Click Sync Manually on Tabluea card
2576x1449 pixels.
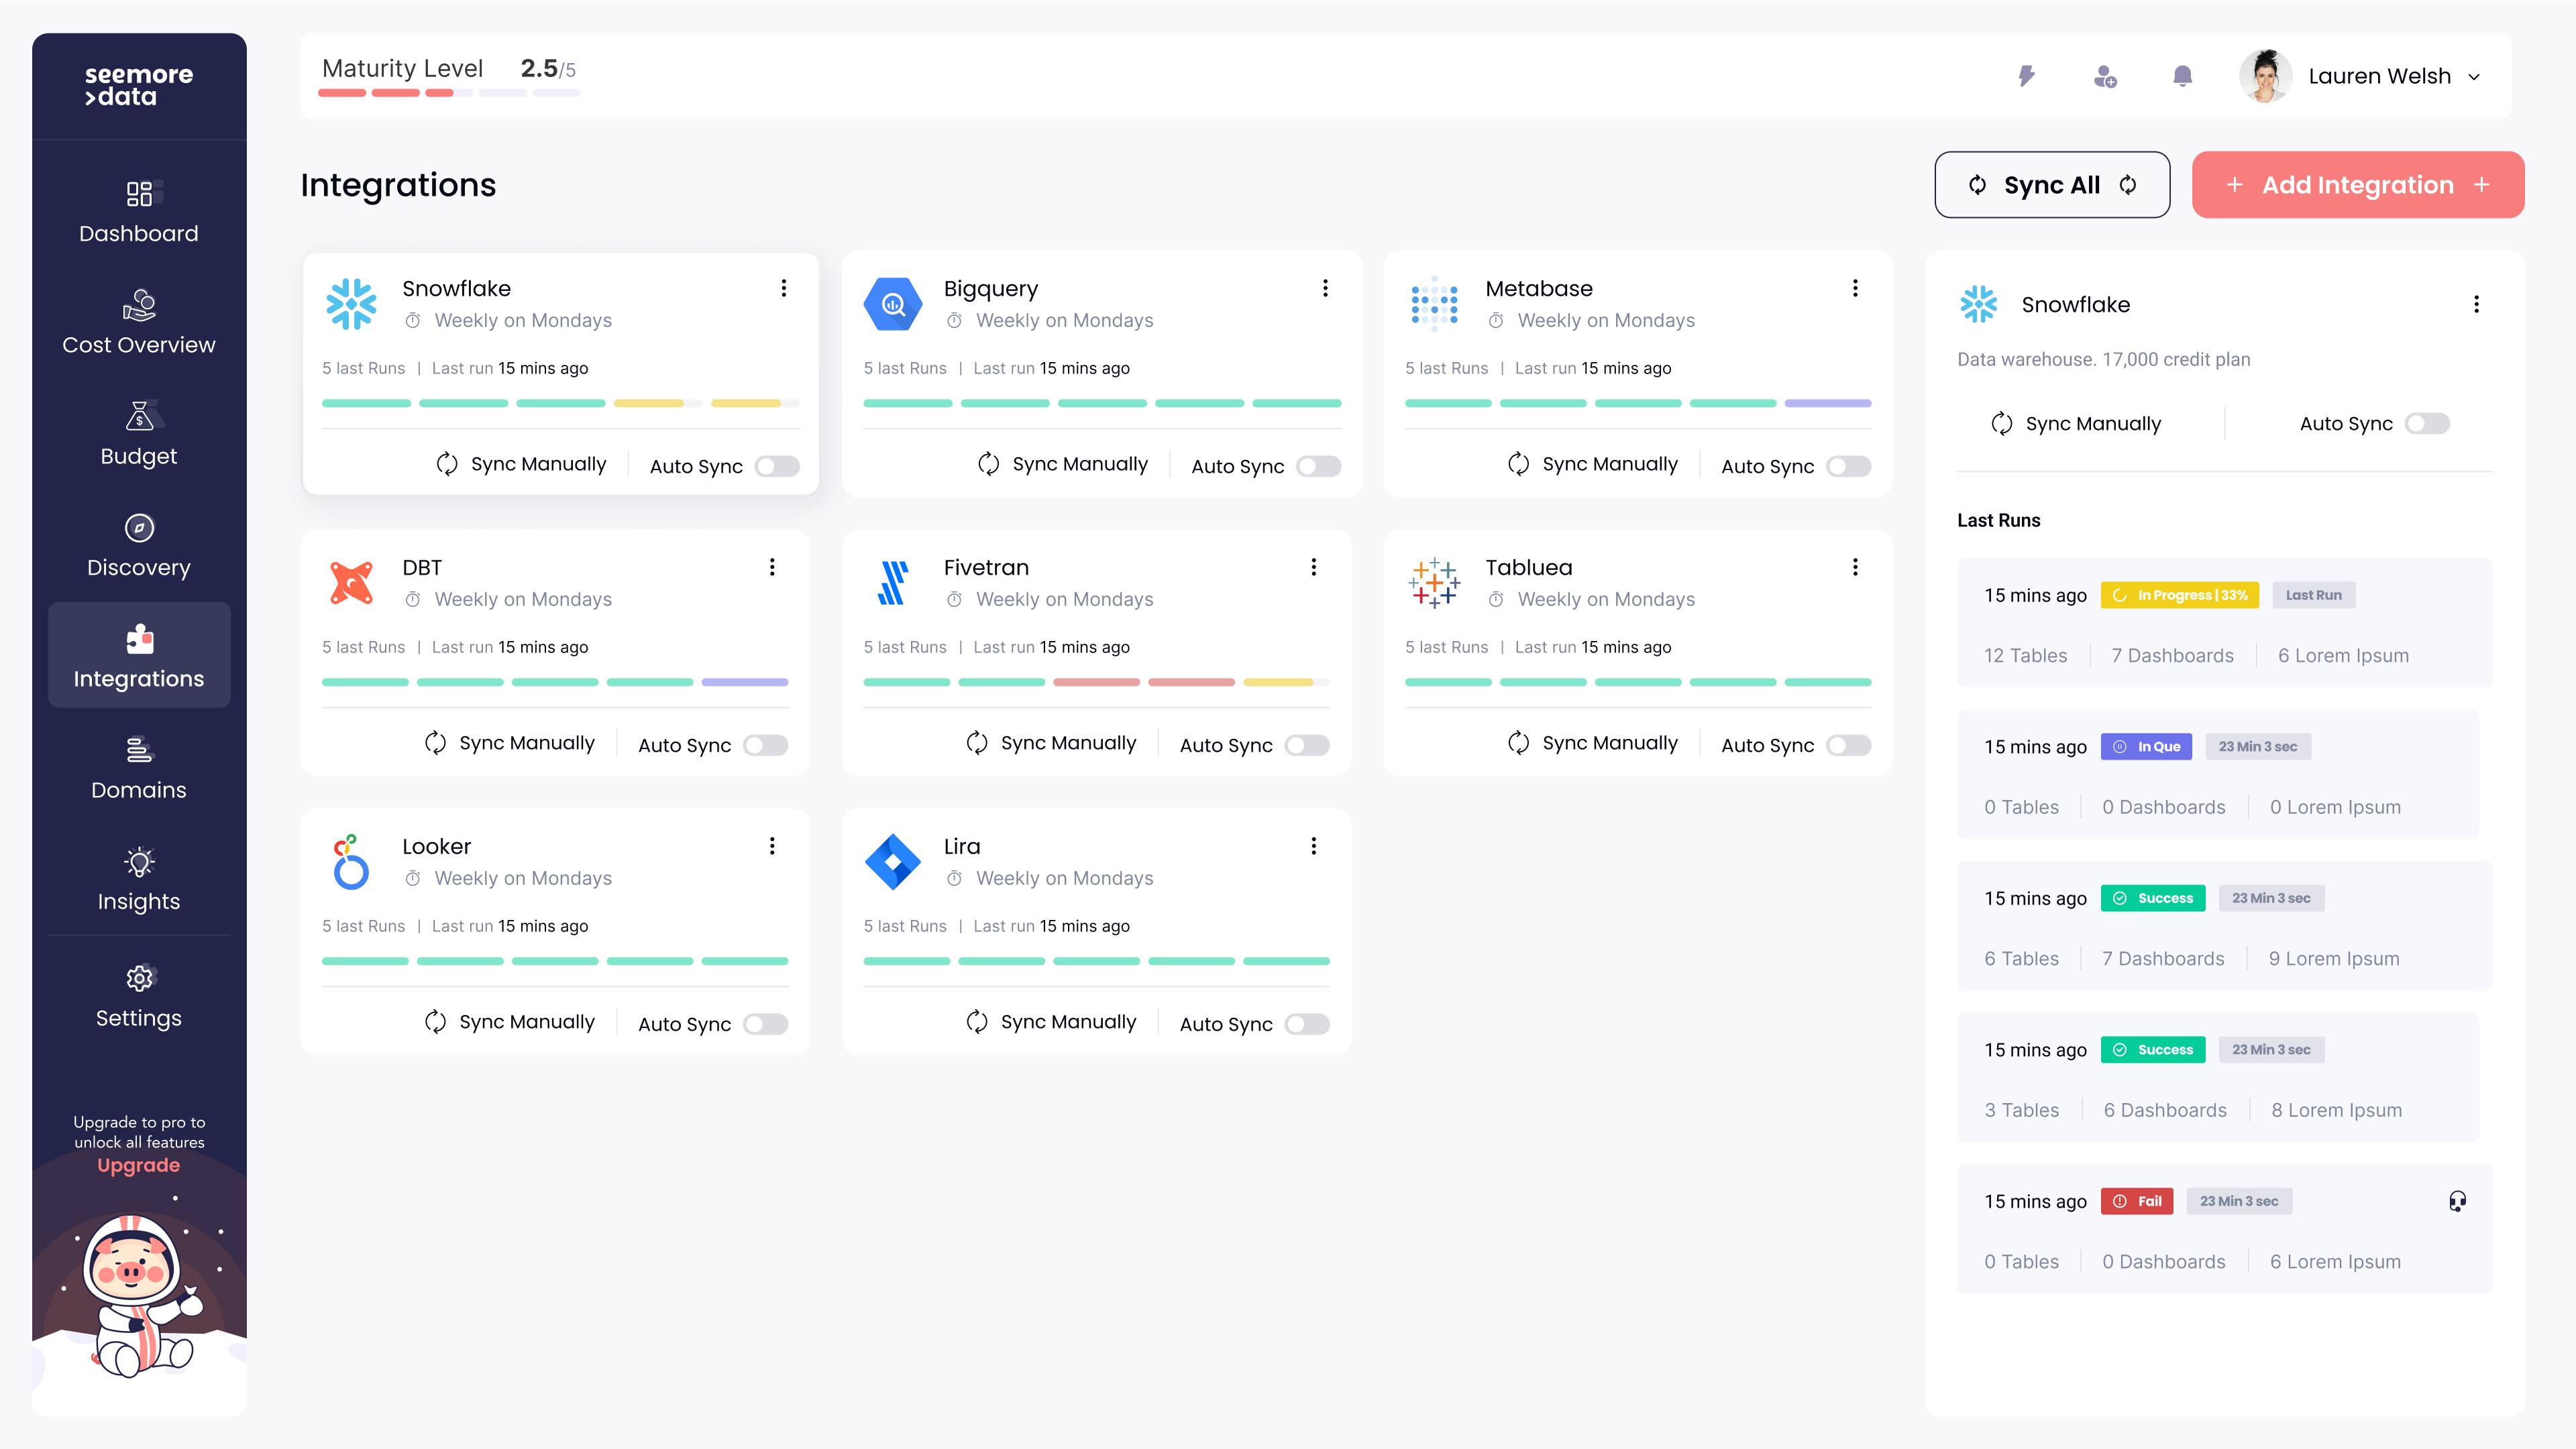coord(1592,742)
